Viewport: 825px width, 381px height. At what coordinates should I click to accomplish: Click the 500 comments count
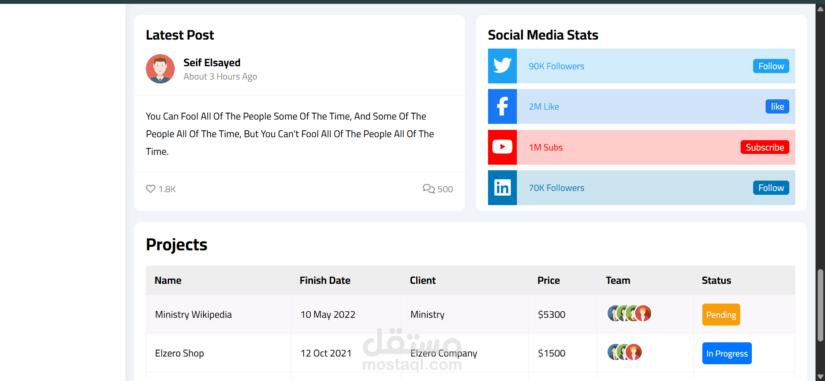[445, 189]
